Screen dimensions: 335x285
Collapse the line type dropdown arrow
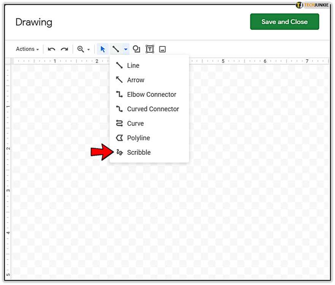125,49
